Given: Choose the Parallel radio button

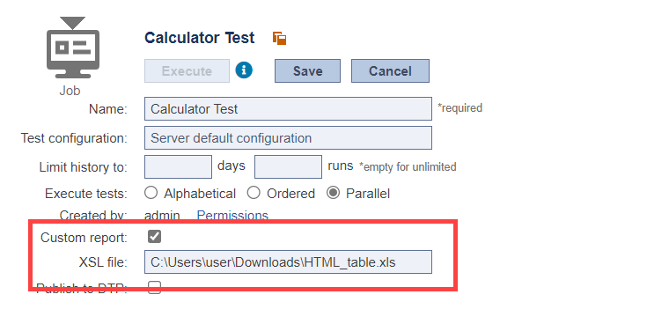Looking at the screenshot, I should (x=333, y=193).
